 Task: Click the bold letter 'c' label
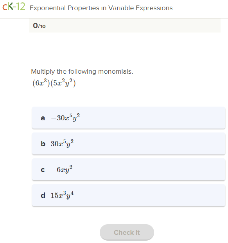click(43, 170)
